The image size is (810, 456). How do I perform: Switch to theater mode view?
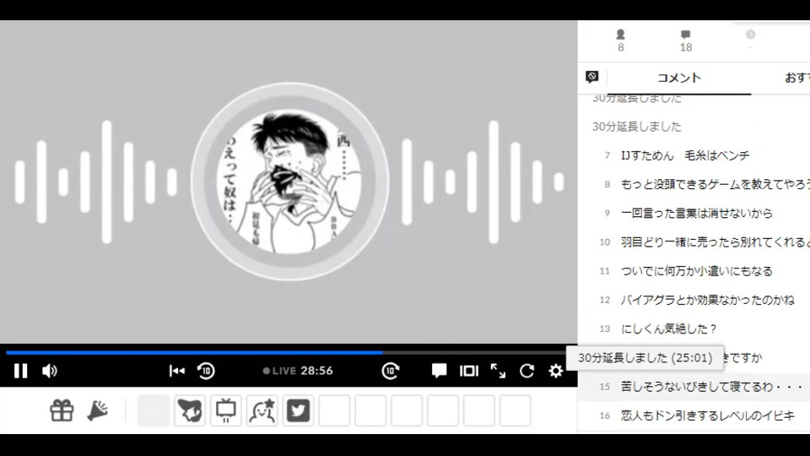(469, 371)
